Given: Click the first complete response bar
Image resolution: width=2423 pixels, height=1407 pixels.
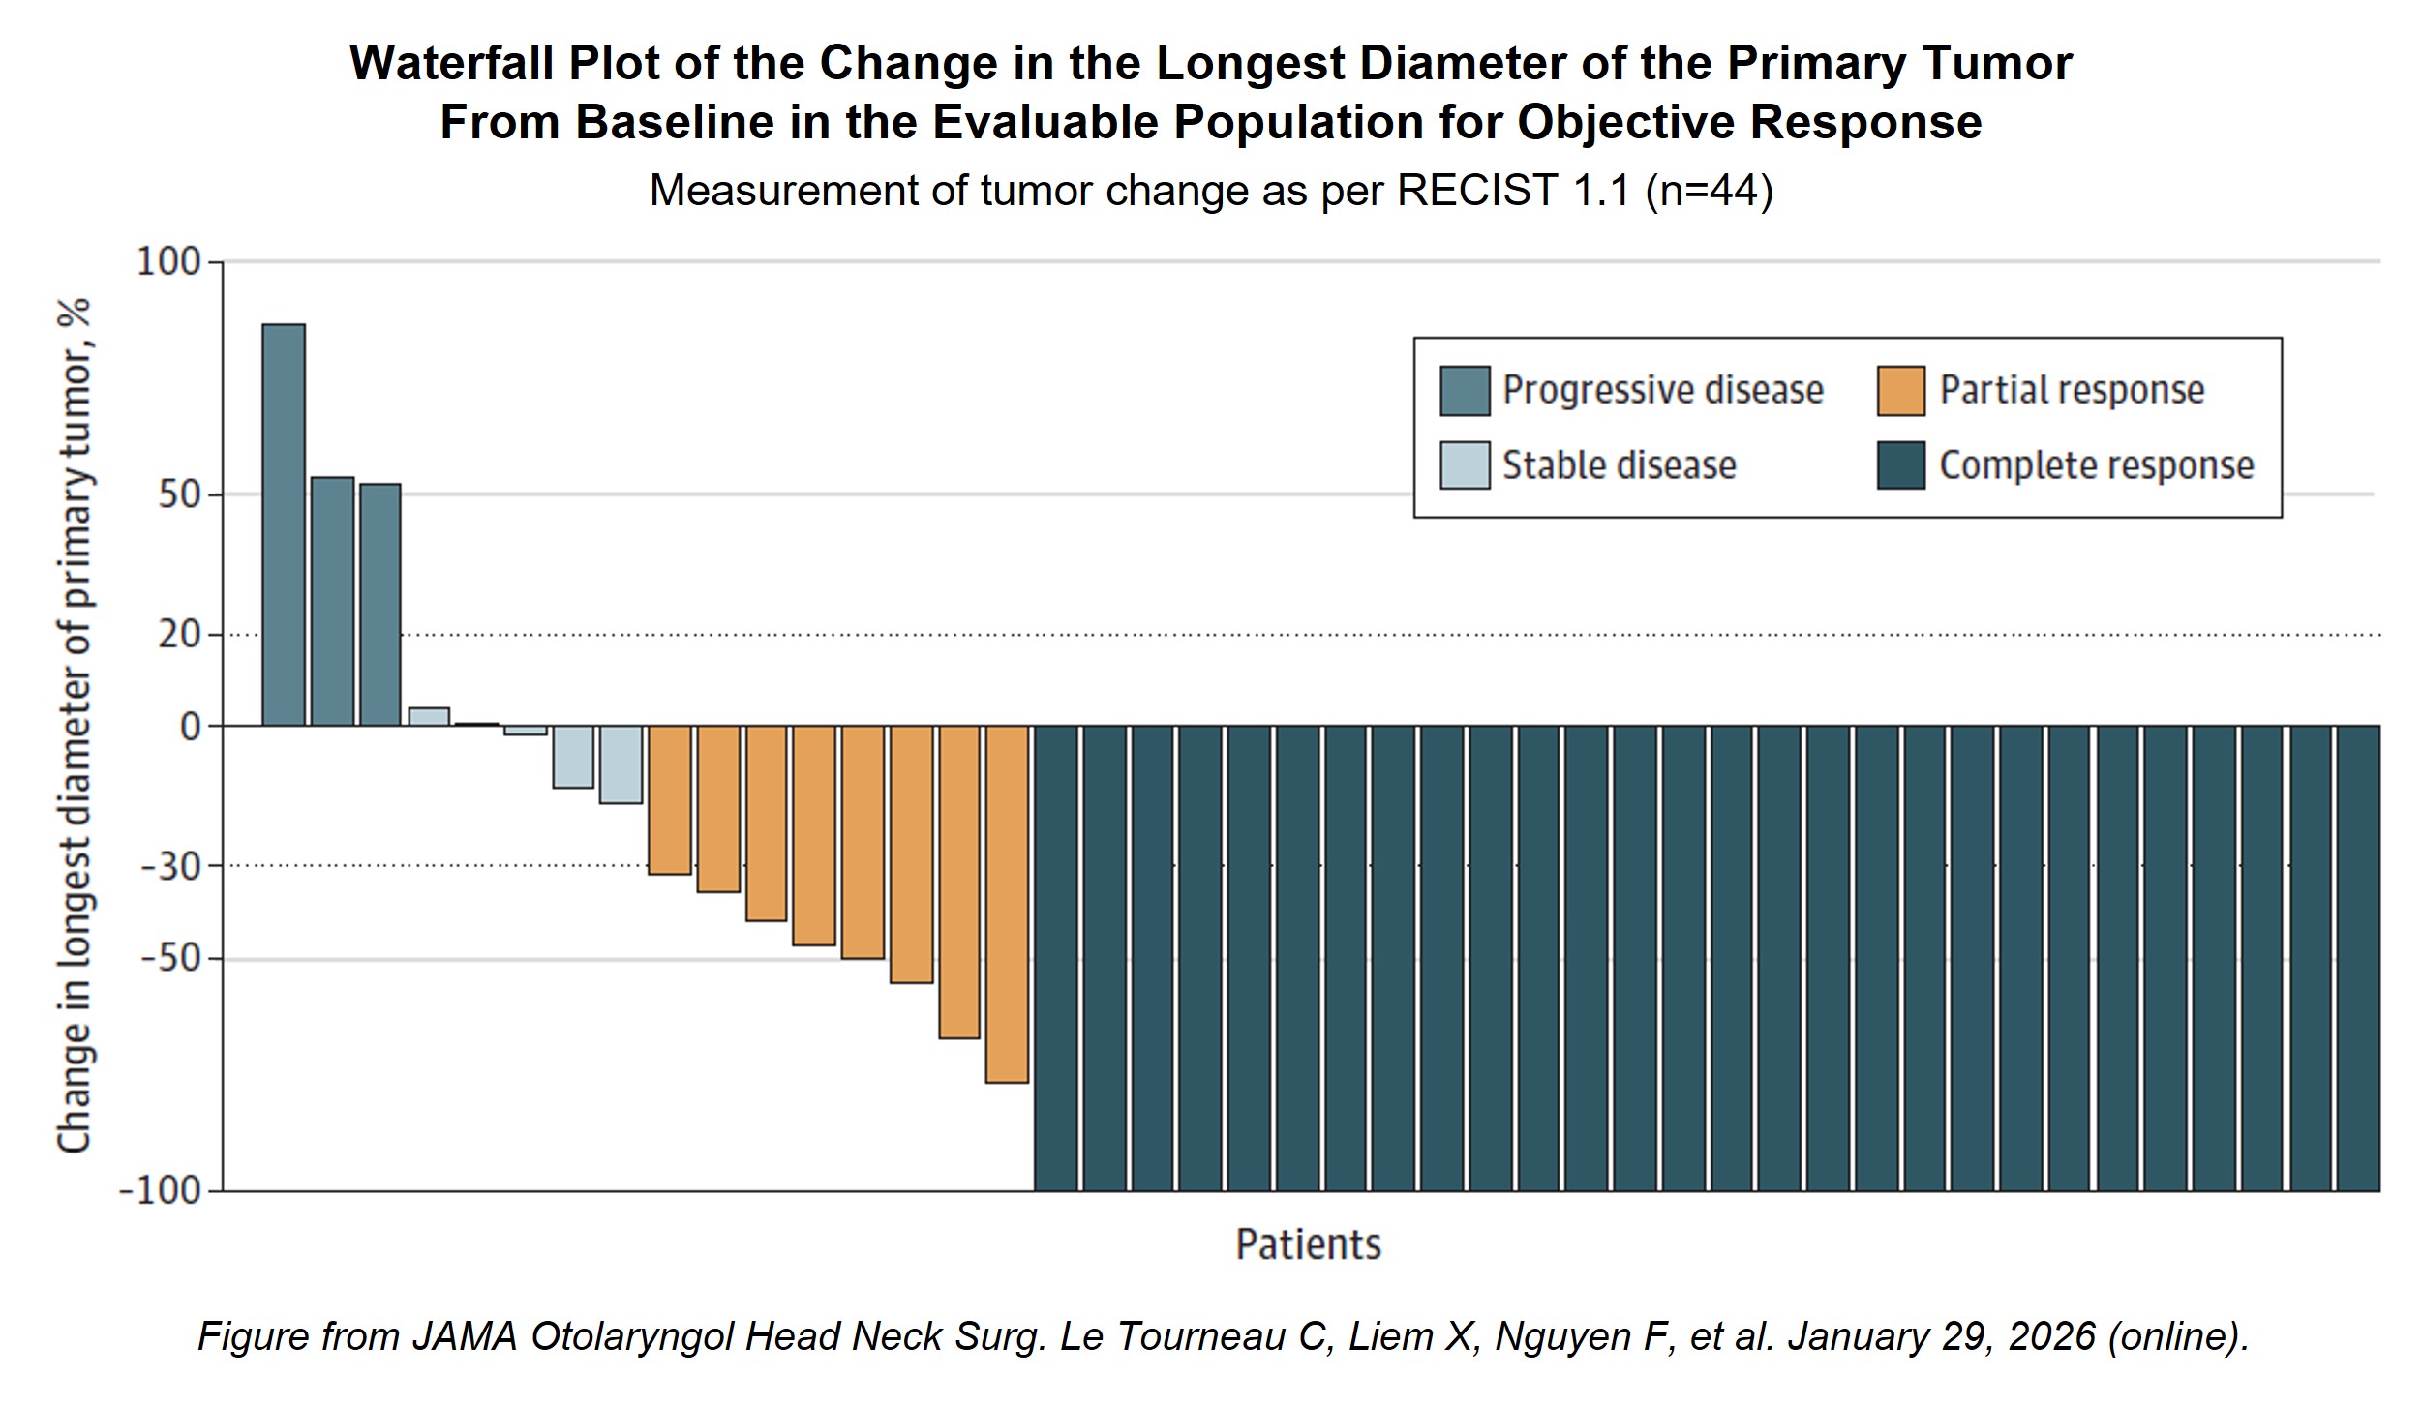Looking at the screenshot, I should pyautogui.click(x=1055, y=957).
